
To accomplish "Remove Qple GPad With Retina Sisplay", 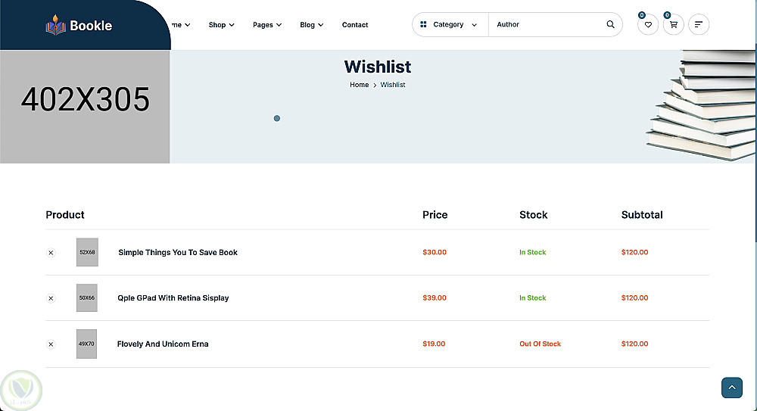I will click(51, 298).
